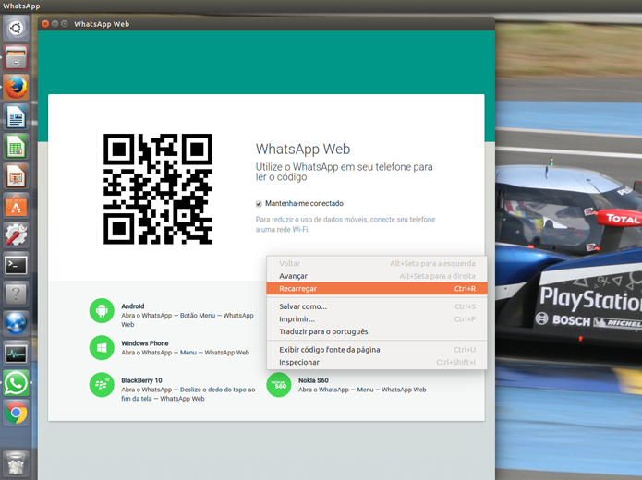Open the Trash in launcher

coord(16,463)
